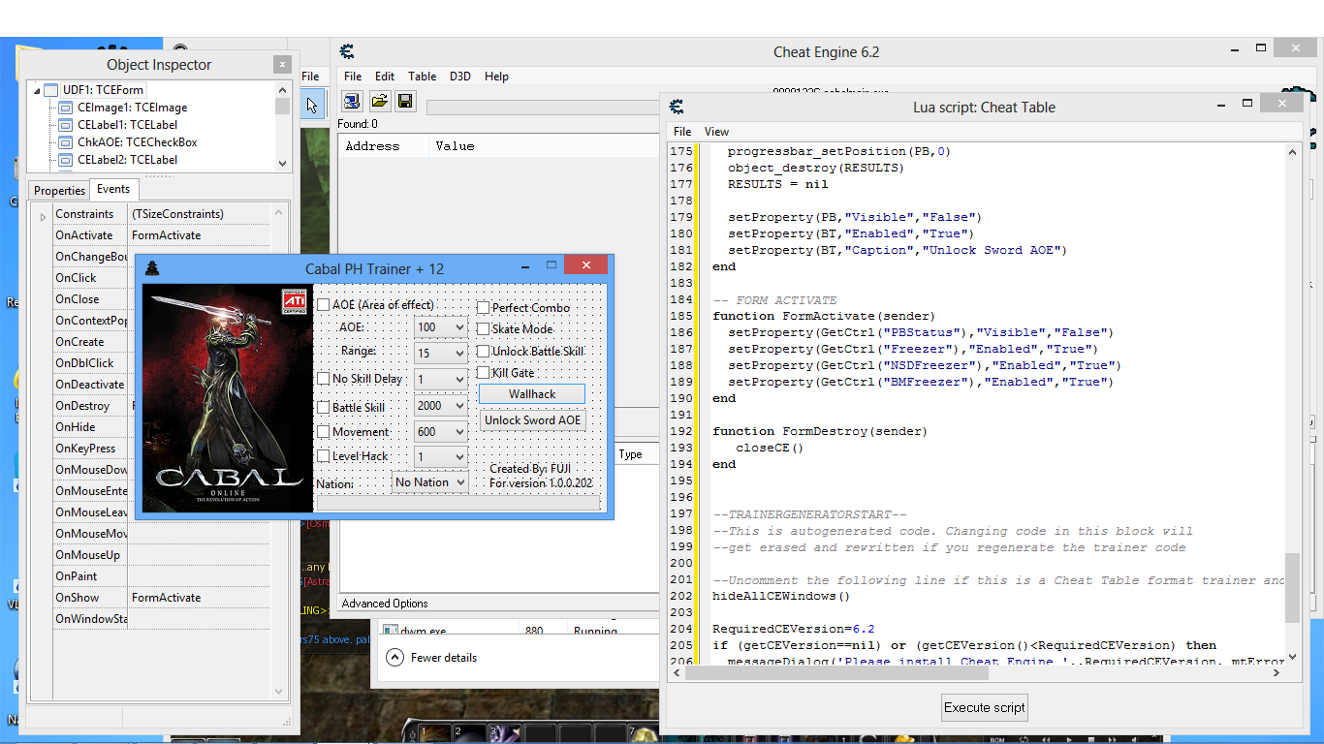
Task: Open the Edit menu in Cheat Engine
Action: click(385, 77)
